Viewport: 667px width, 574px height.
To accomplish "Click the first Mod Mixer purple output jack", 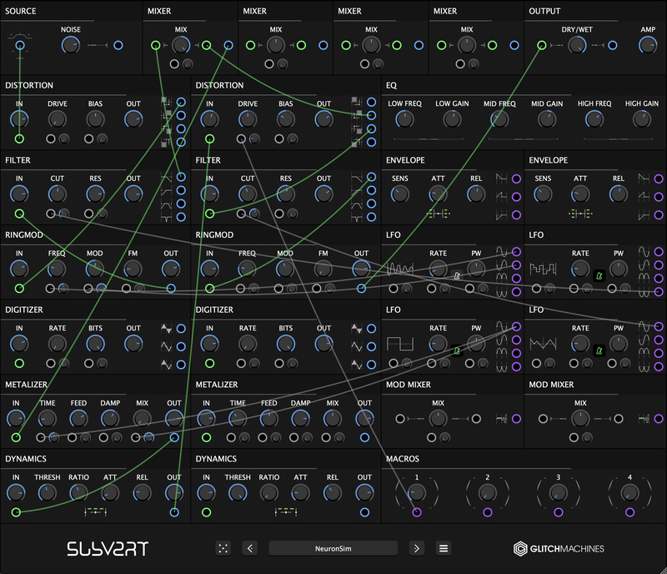I will (x=516, y=419).
